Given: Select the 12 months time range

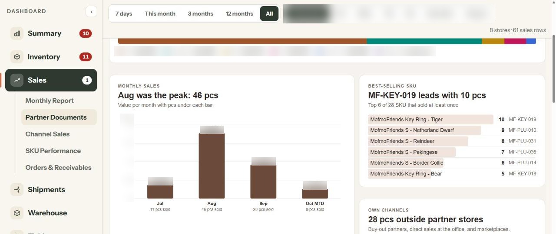Looking at the screenshot, I should tap(239, 13).
